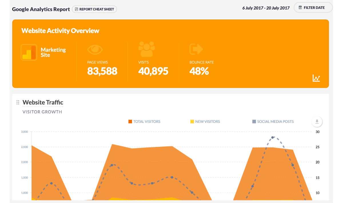
Task: Open the Report Cheat Sheet
Action: point(94,9)
